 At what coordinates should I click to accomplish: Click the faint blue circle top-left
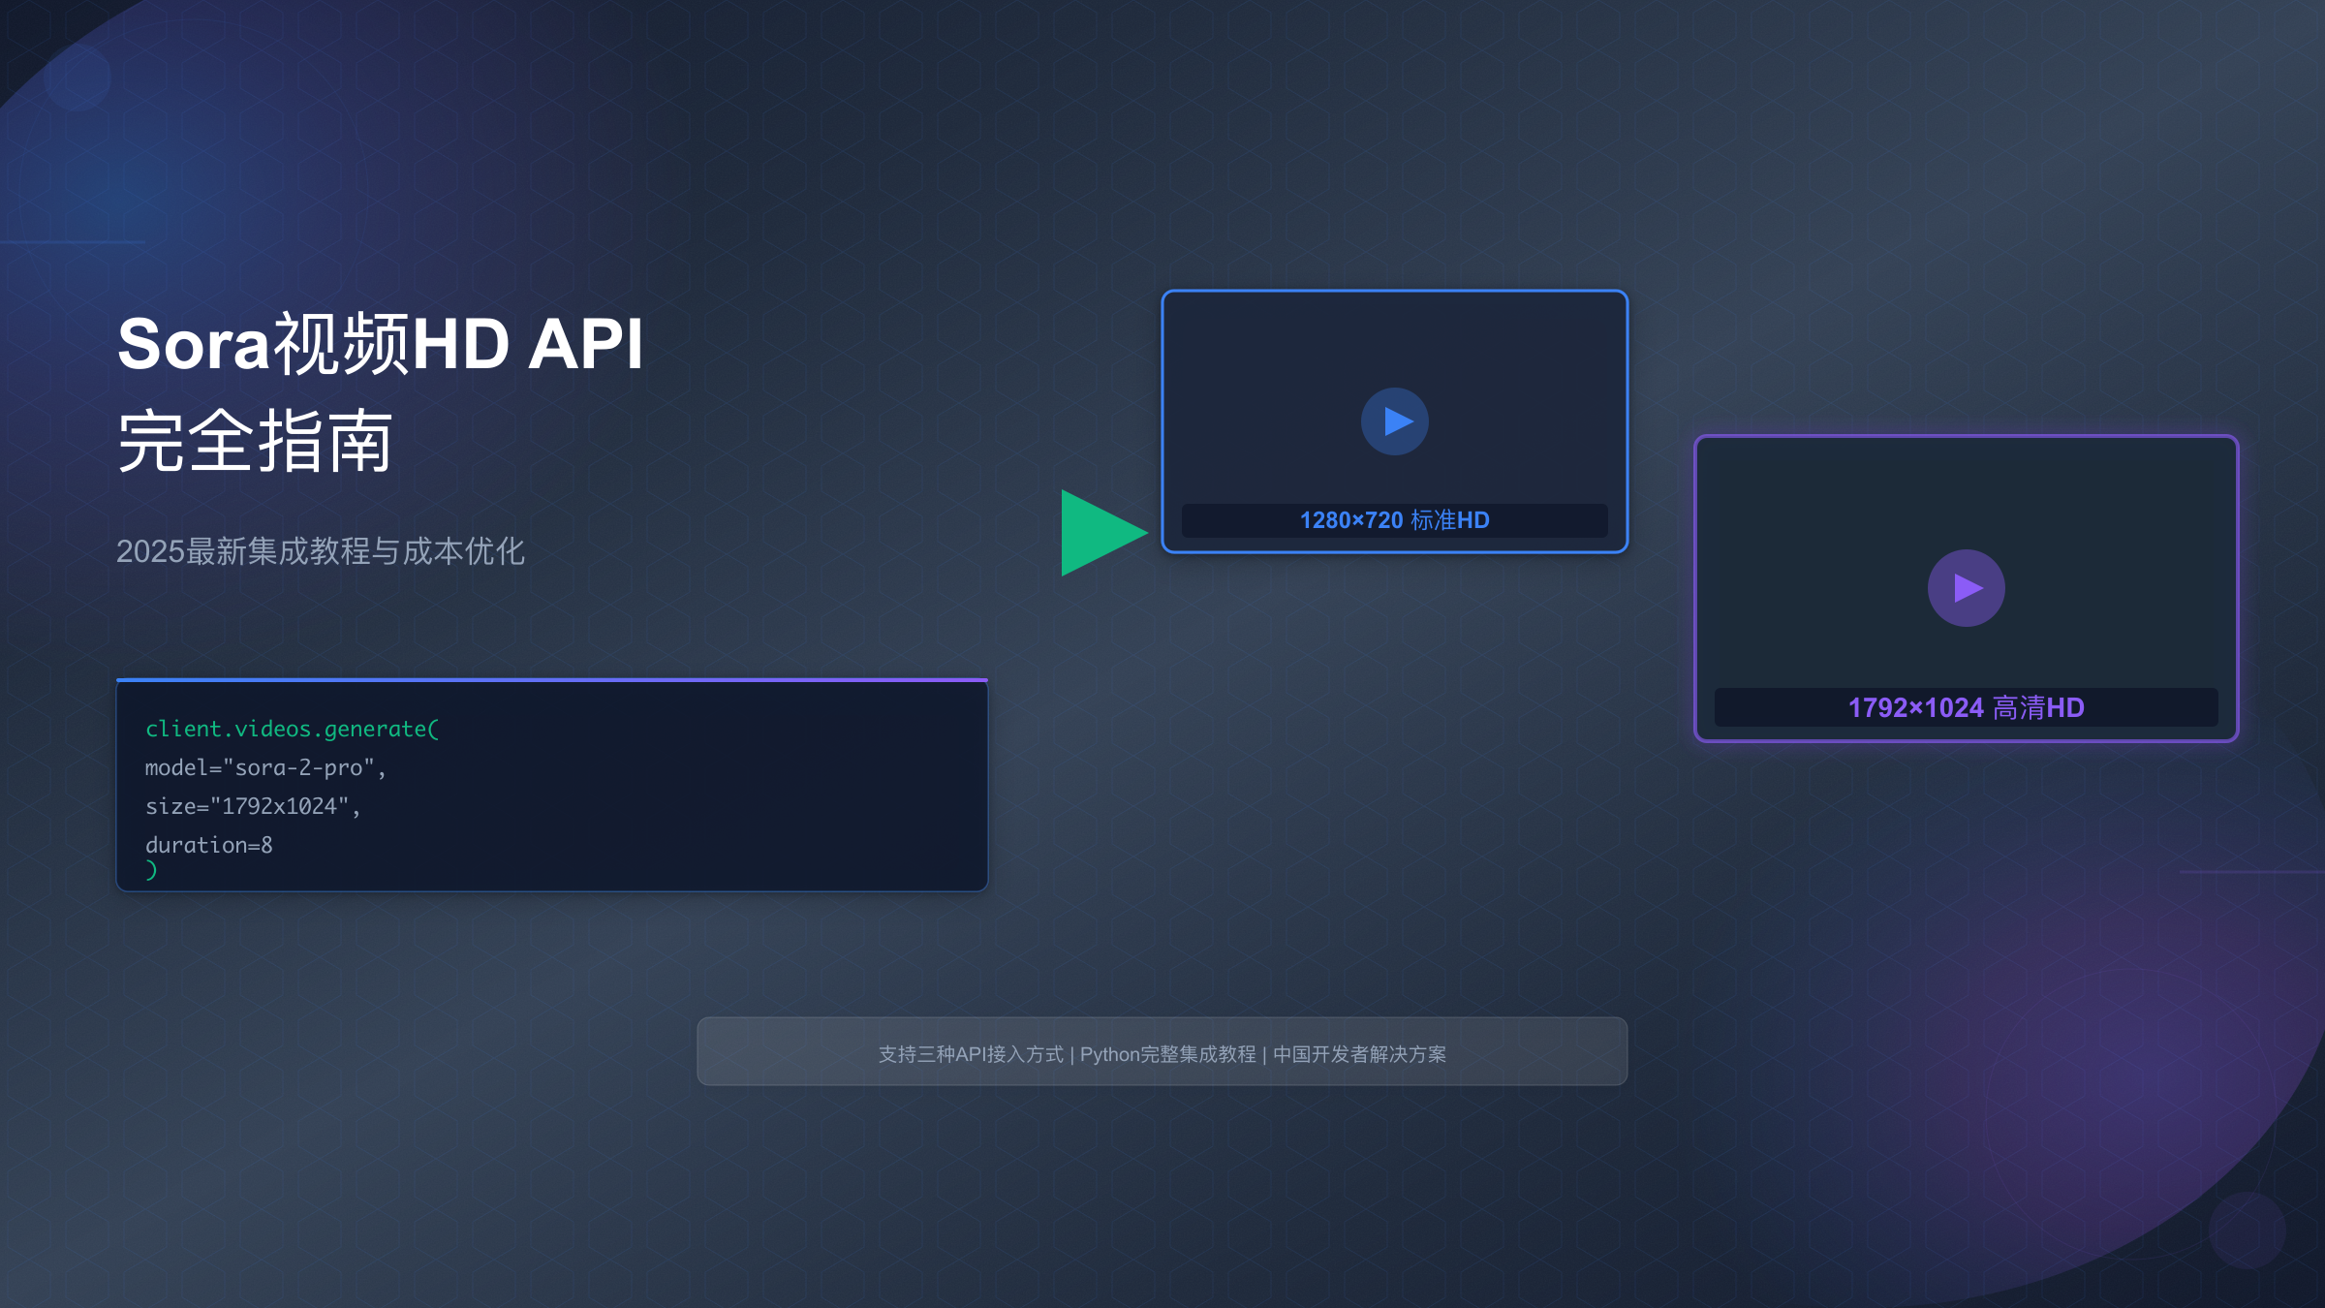pyautogui.click(x=77, y=78)
